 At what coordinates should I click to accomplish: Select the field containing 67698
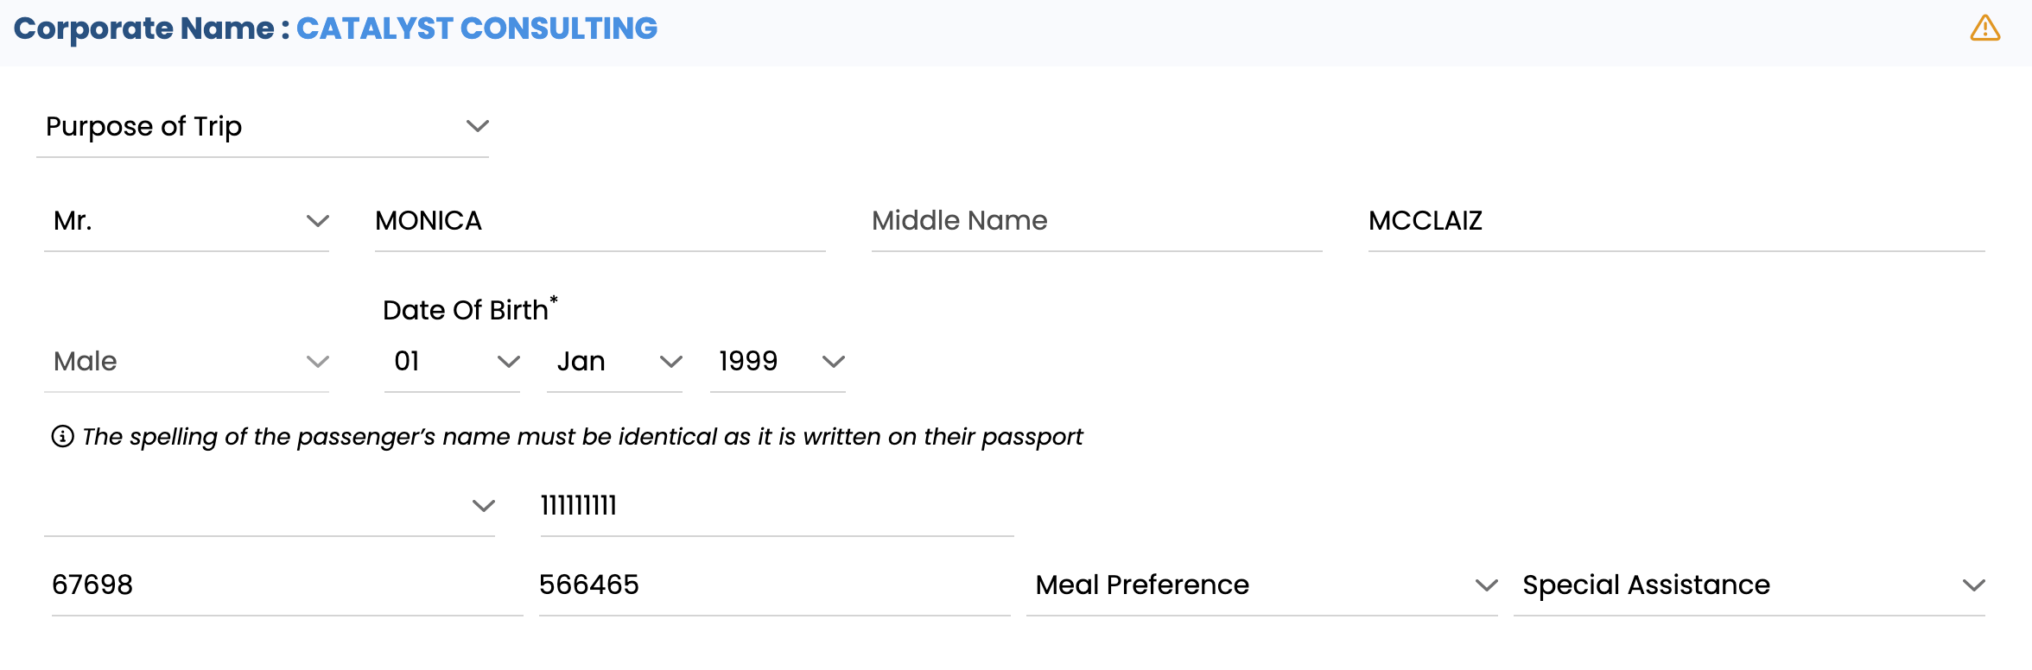(287, 585)
